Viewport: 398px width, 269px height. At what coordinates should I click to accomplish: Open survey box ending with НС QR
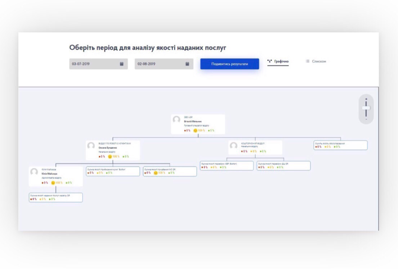(170, 171)
